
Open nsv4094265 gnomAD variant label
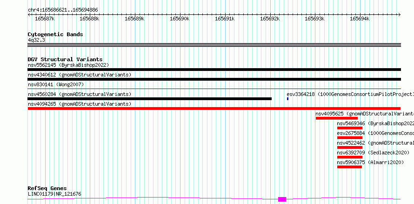pos(80,104)
